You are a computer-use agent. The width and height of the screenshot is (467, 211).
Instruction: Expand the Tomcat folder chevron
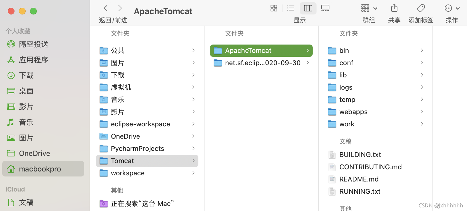[193, 161]
